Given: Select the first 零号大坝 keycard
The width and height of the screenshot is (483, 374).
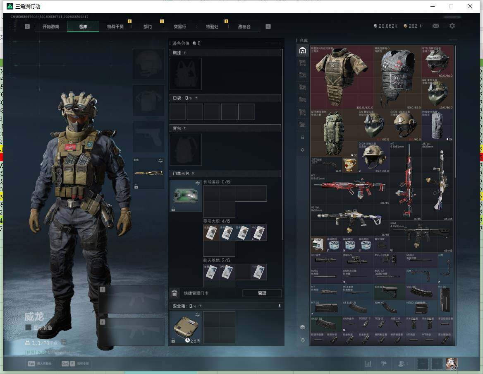Looking at the screenshot, I should pos(211,233).
